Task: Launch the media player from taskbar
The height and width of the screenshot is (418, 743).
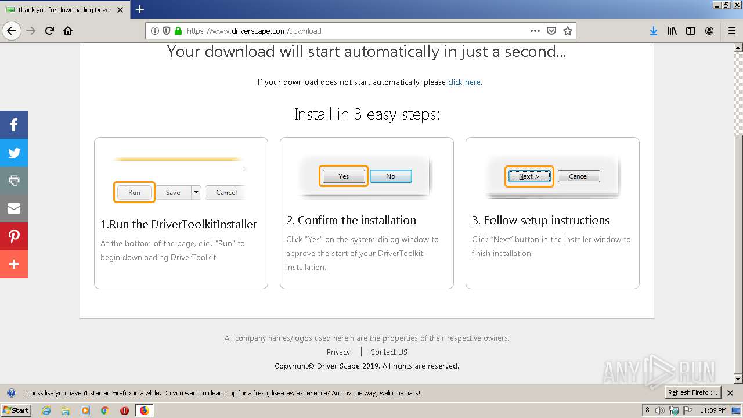Action: point(85,410)
